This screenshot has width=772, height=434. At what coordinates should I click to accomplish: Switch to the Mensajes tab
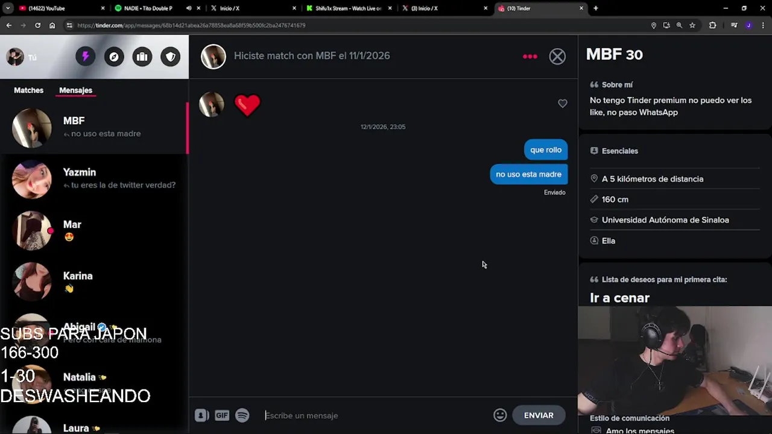tap(75, 90)
